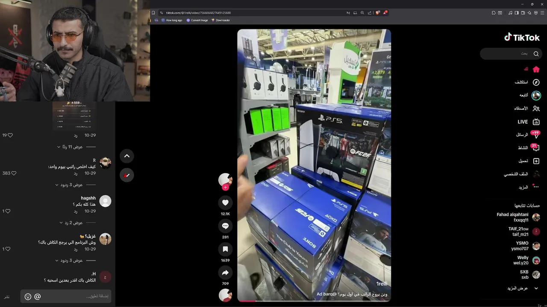Focus the TikTok search (بحث) field
The width and height of the screenshot is (547, 307).
pos(511,54)
